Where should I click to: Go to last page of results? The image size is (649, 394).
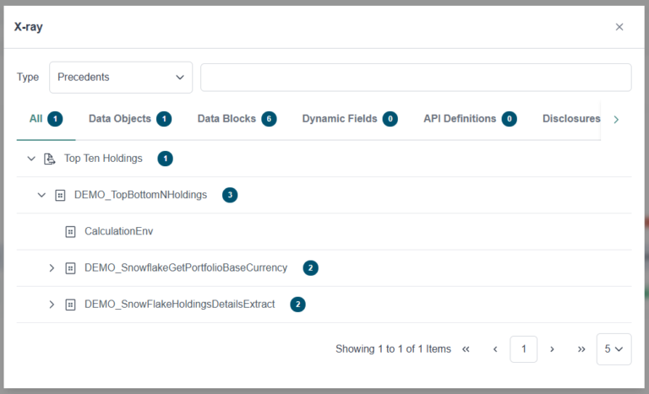click(581, 349)
